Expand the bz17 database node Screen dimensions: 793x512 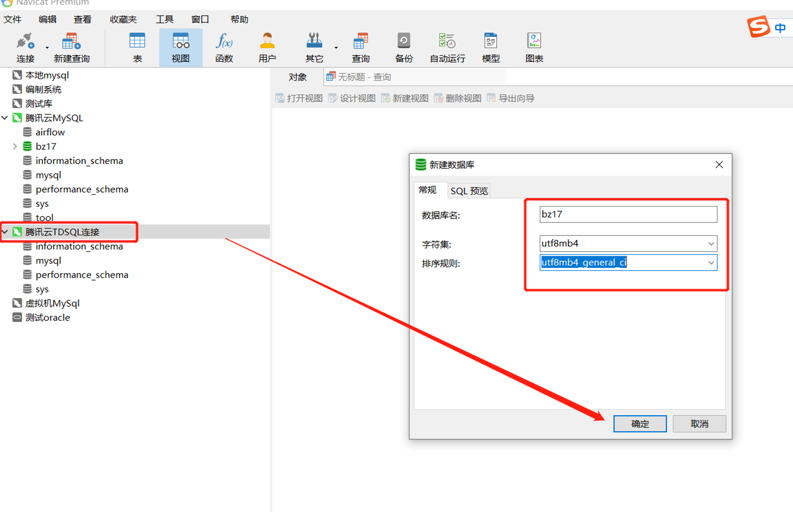click(x=15, y=146)
